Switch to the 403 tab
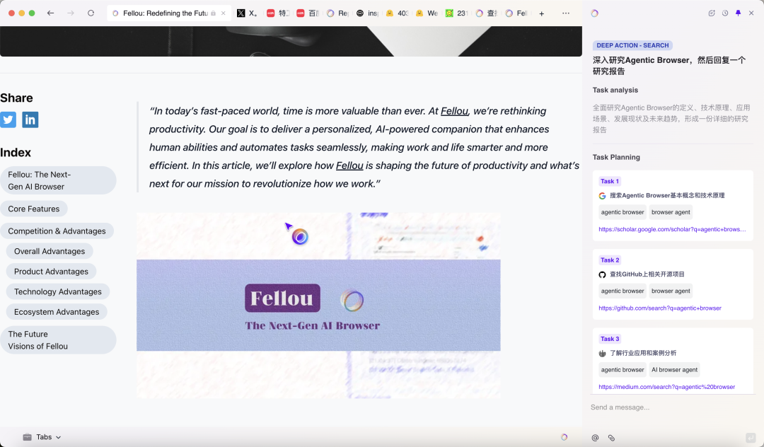This screenshot has width=764, height=447. click(397, 13)
